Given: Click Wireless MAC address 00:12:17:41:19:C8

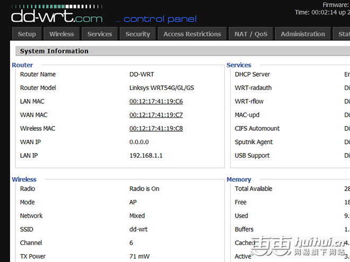Looking at the screenshot, I should [156, 129].
